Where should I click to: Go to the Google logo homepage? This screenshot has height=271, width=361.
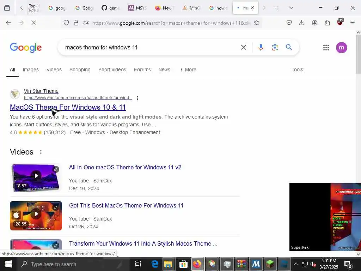pos(26,48)
